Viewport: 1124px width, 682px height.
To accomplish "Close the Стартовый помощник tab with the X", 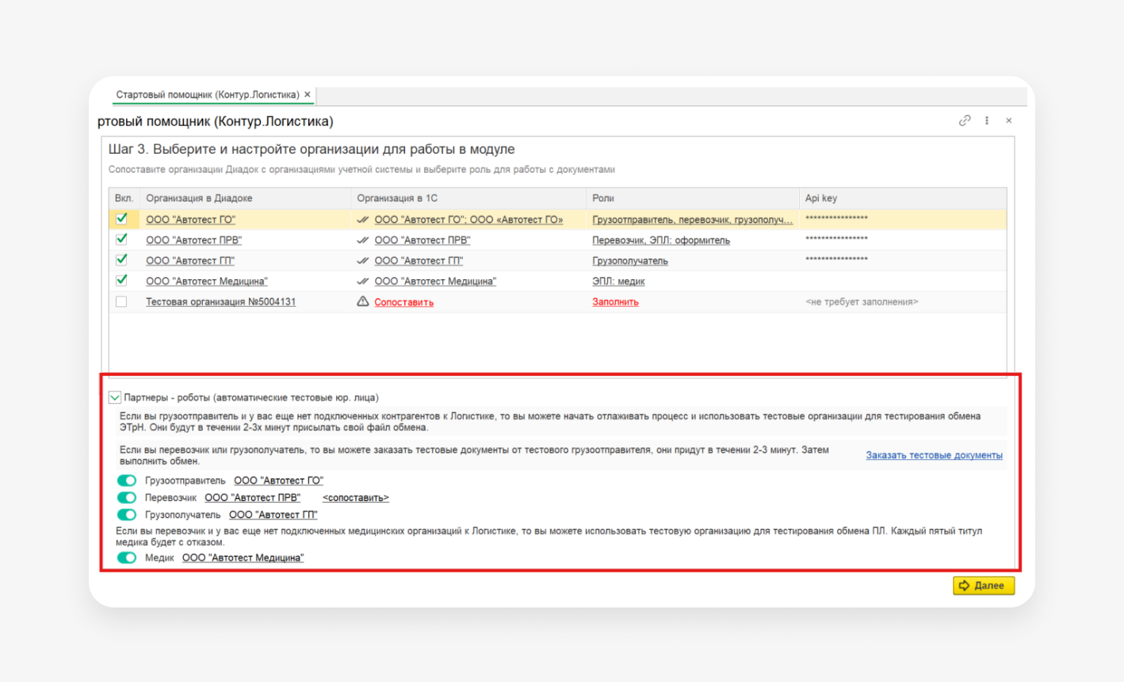I will (308, 94).
